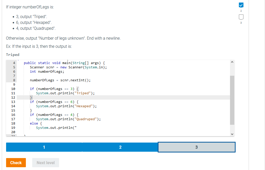Toggle the unchecked level 3 completion box

click(x=241, y=17)
